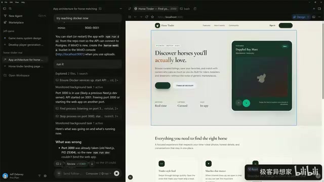Reload the localhost page
The width and height of the screenshot is (324, 182).
click(x=147, y=17)
